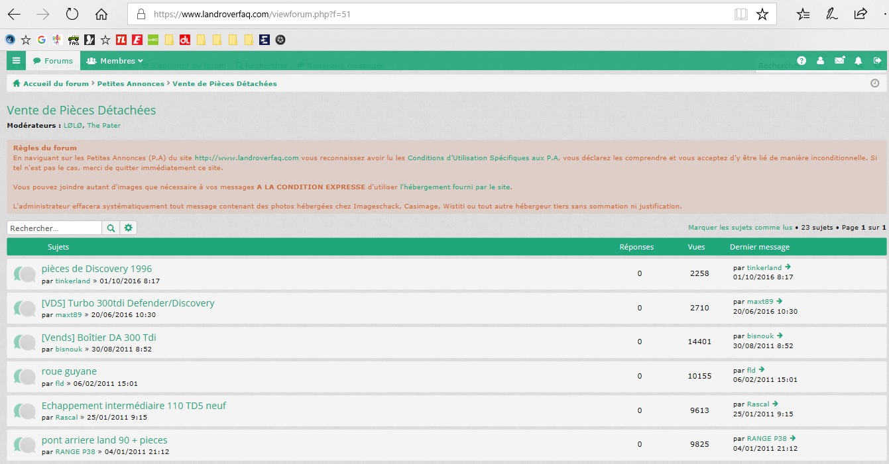Click the Rechercher forum search field
Viewport: 889px width, 464px height.
[54, 228]
